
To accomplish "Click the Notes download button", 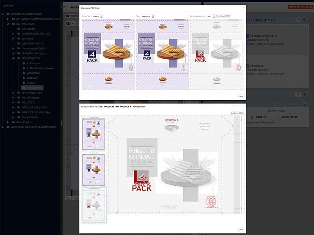I will coord(300,7).
